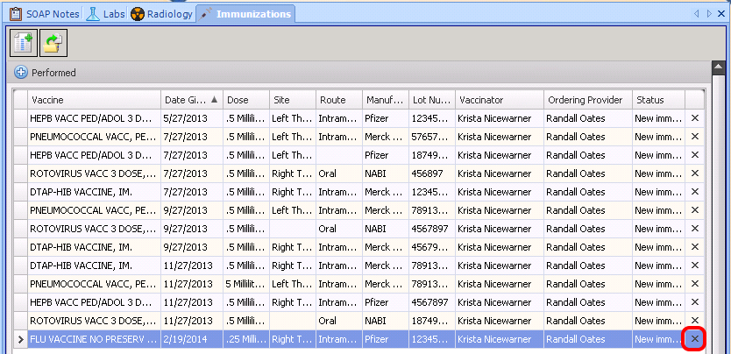
Task: Select FLU VACCINE NO PRESERV vaccine cell
Action: point(94,340)
